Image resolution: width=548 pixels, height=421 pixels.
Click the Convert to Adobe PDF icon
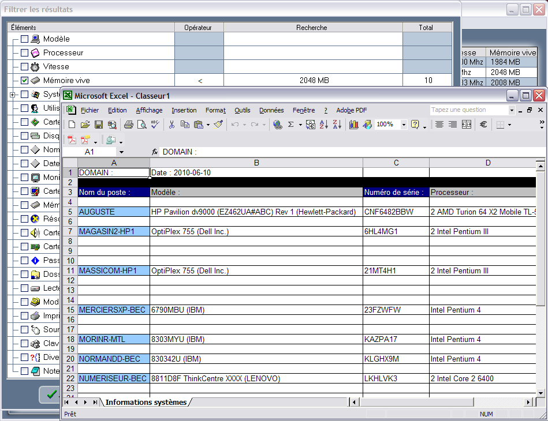(x=72, y=140)
